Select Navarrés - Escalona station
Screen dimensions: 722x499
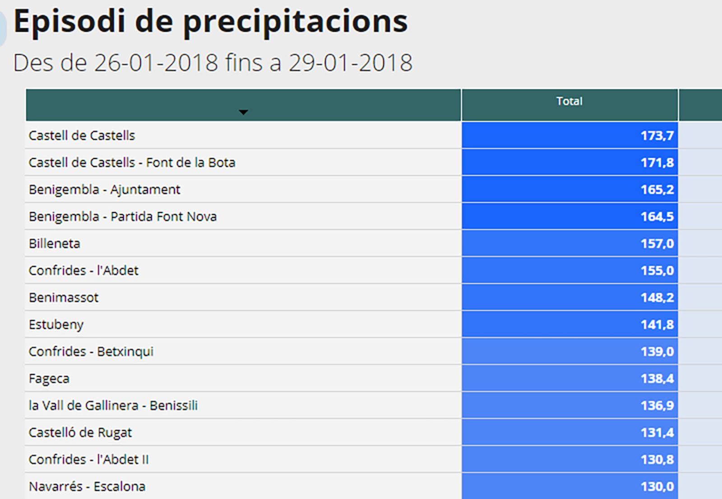pos(87,486)
